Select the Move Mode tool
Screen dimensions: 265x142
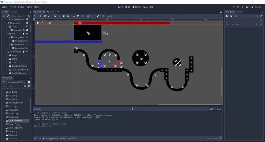point(40,16)
